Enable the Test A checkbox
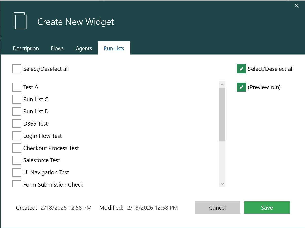Image resolution: width=305 pixels, height=228 pixels. [x=17, y=87]
